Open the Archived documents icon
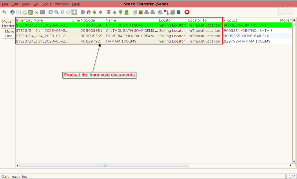Screen dimensions: 297x179 coord(141,12)
